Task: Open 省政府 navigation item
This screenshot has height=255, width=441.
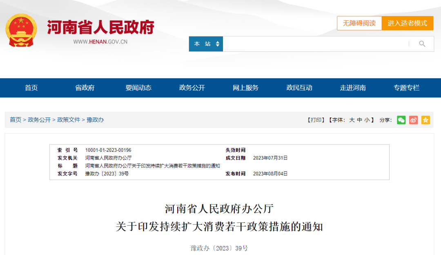Action: [x=85, y=88]
